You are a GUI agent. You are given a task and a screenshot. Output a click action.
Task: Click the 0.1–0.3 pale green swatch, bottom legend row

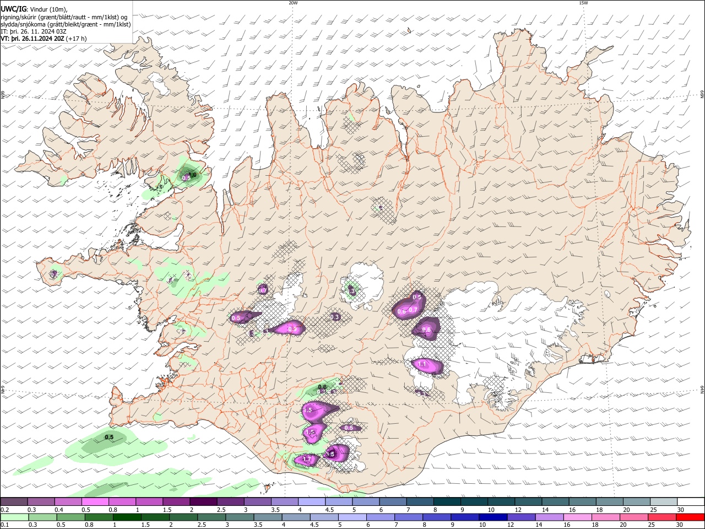coord(14,517)
